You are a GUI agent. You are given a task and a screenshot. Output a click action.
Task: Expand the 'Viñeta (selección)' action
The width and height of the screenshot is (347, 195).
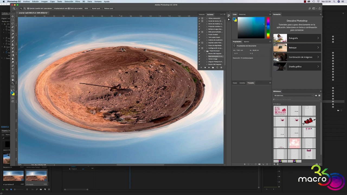pos(207,18)
